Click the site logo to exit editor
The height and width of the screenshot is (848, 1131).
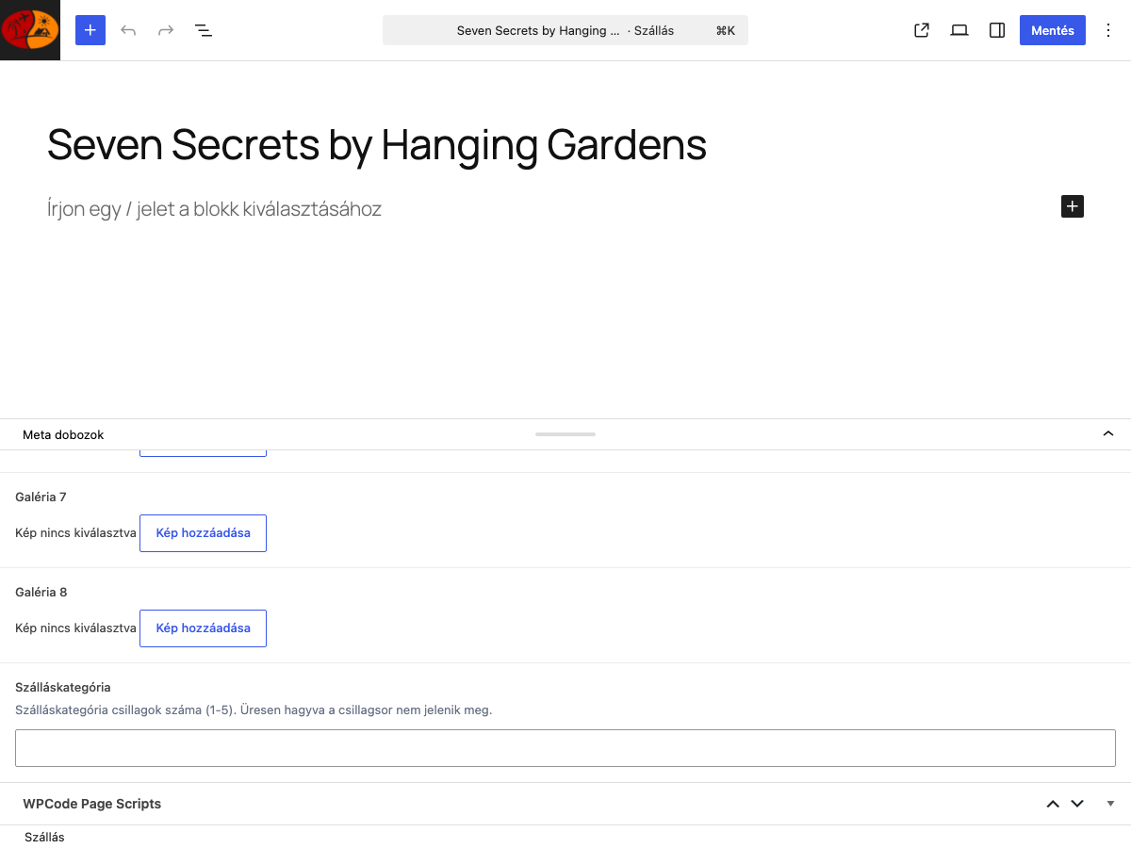click(x=30, y=30)
